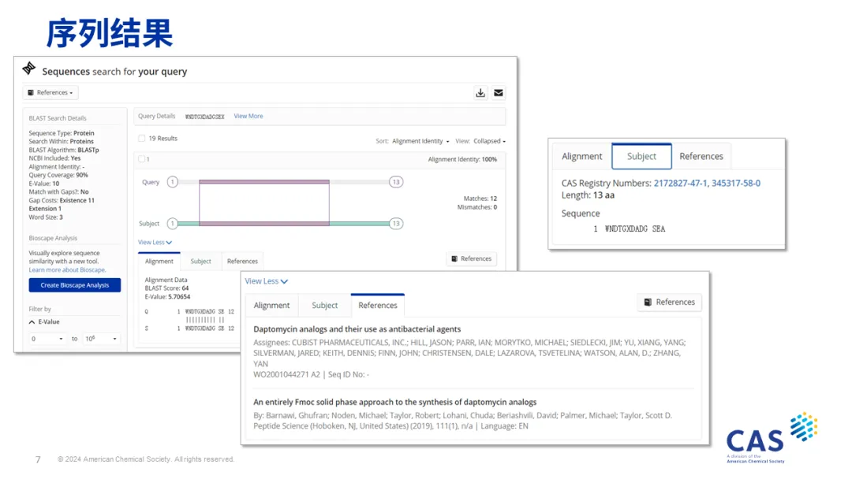Select Subject tab in the references panel

(x=324, y=306)
